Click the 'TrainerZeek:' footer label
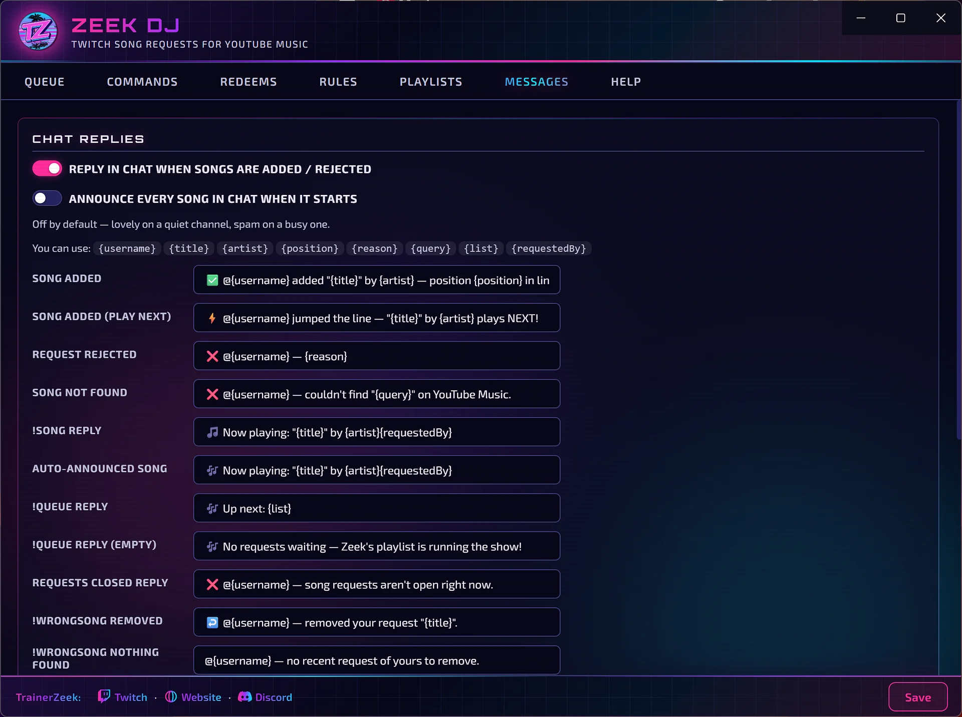This screenshot has height=717, width=962. click(48, 697)
